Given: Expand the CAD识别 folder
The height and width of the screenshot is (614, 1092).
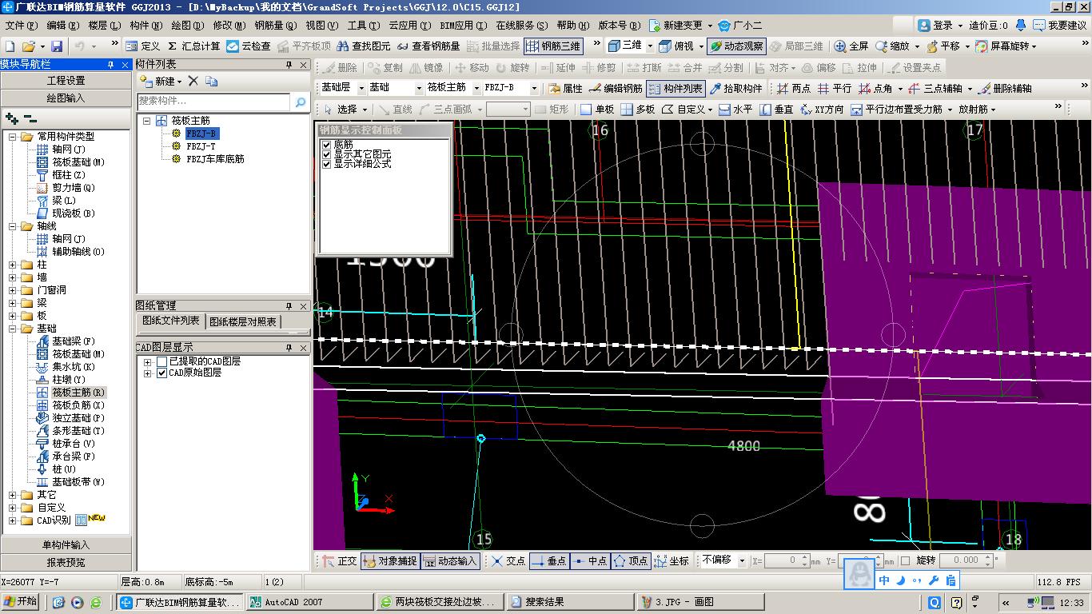Looking at the screenshot, I should tap(13, 520).
